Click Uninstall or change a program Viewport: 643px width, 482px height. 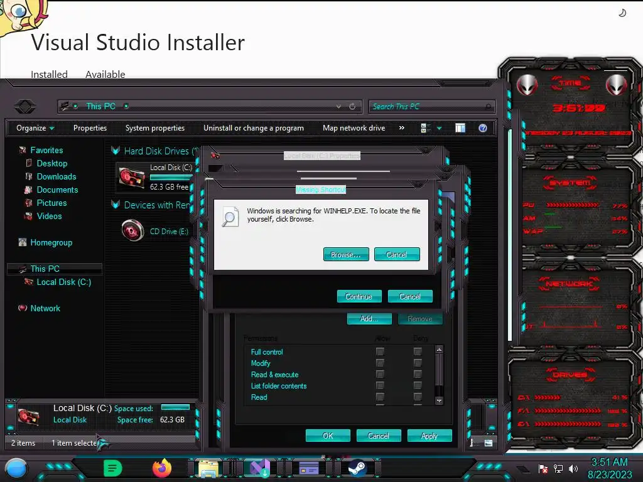click(254, 128)
